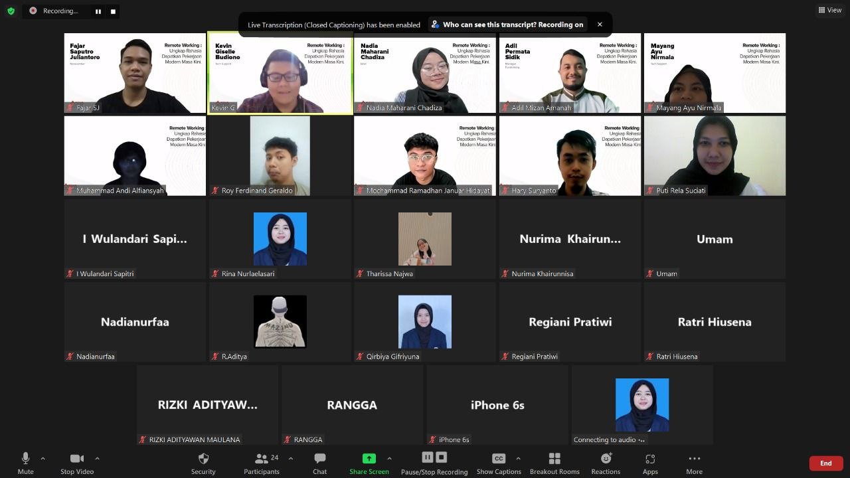Viewport: 850px width, 478px height.
Task: Open Breakout Rooms
Action: [x=554, y=463]
